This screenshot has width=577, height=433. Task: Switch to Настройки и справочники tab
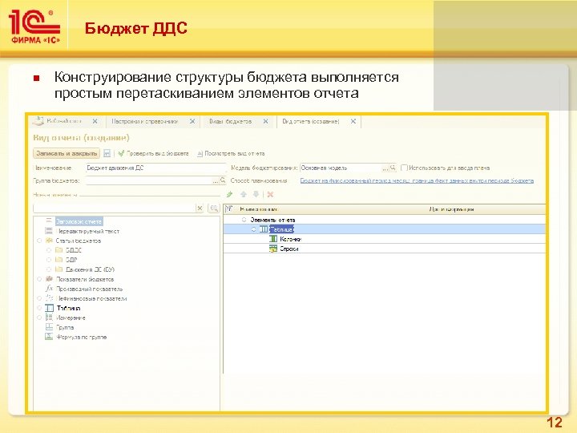click(x=144, y=121)
